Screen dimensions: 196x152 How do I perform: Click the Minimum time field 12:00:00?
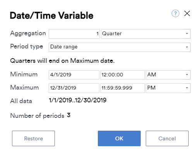123,75
